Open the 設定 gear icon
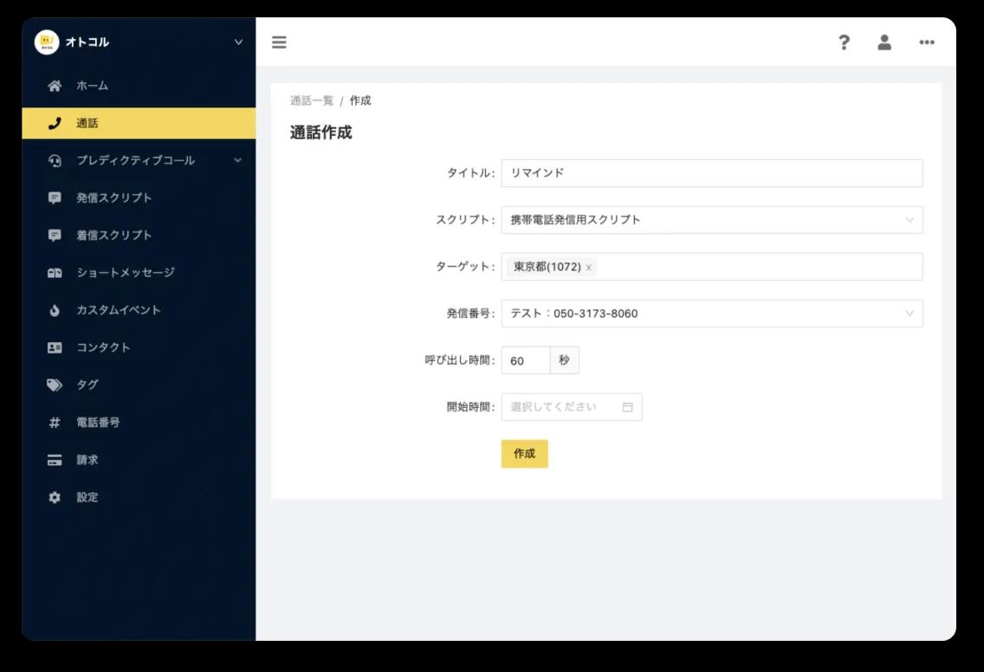This screenshot has height=672, width=984. pos(52,497)
